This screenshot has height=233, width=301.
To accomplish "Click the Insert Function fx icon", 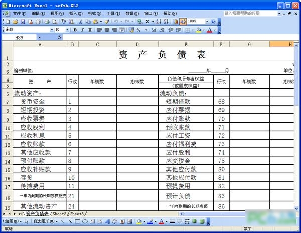I will [60, 38].
